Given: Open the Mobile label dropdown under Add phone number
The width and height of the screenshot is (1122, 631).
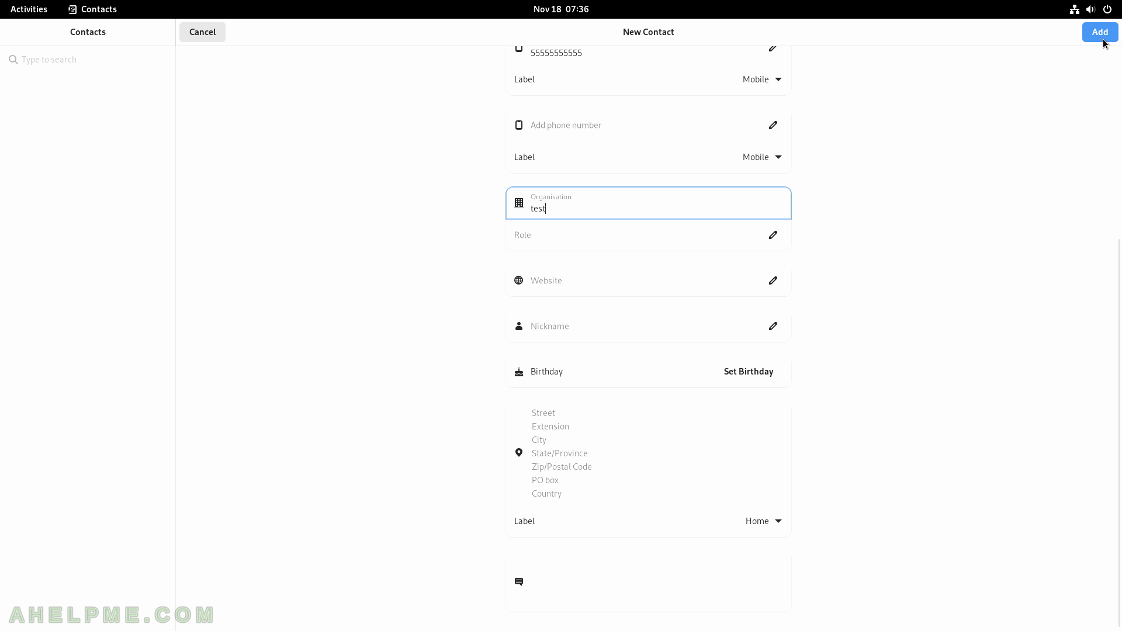Looking at the screenshot, I should tap(761, 157).
